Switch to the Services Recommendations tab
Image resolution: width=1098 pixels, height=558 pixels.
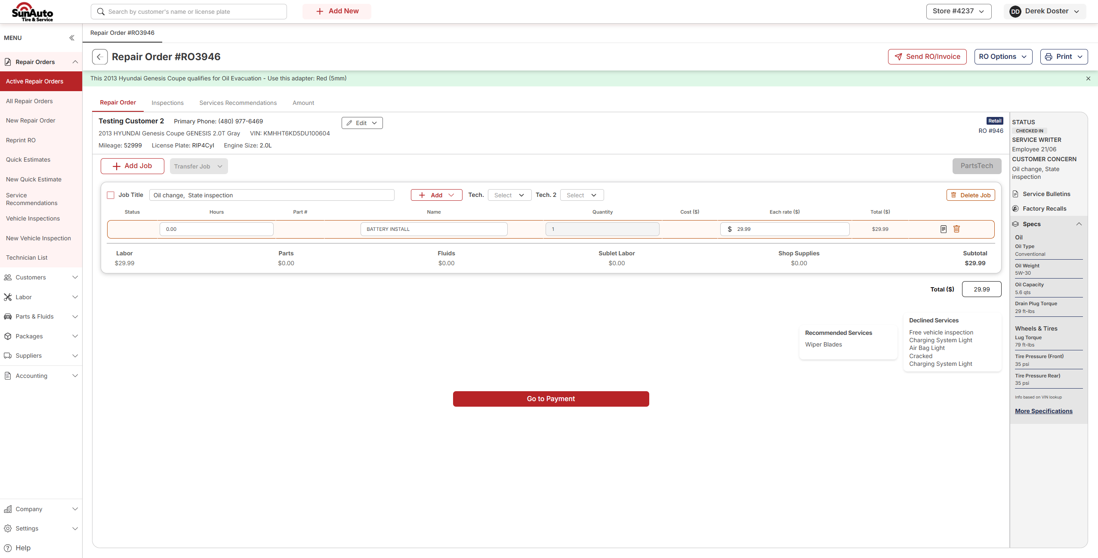pyautogui.click(x=238, y=103)
